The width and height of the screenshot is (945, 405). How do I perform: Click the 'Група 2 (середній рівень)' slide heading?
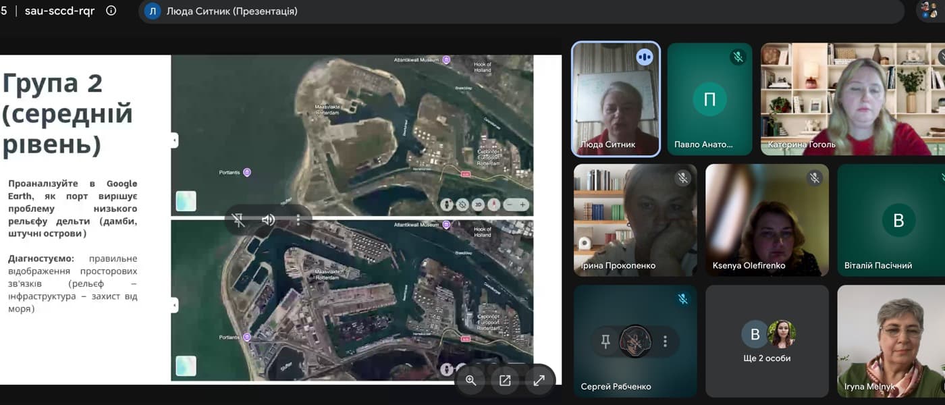(67, 113)
